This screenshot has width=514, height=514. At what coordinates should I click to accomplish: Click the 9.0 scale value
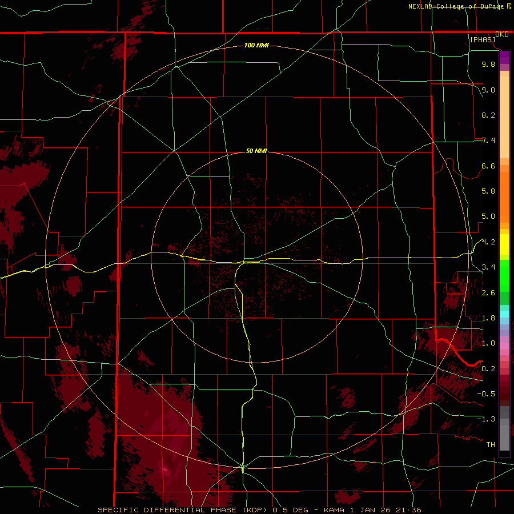coord(488,90)
